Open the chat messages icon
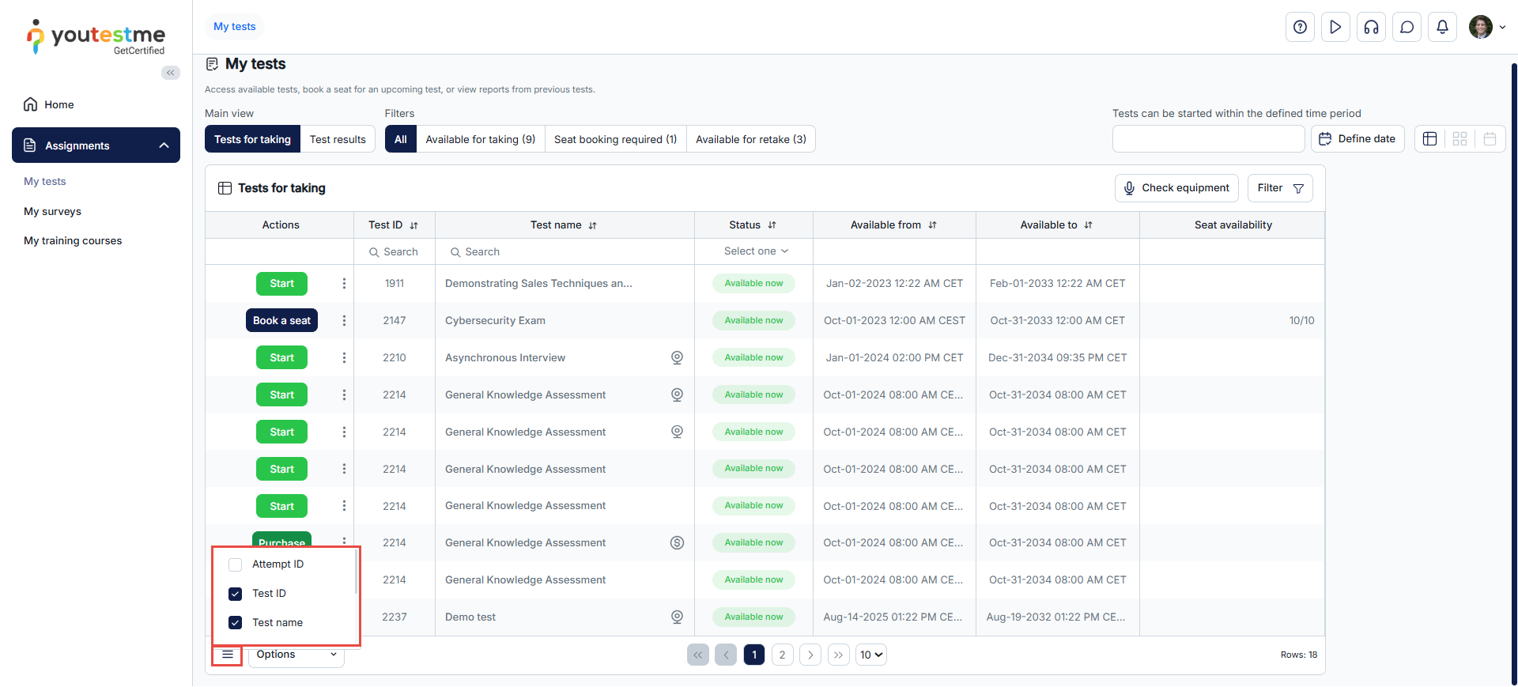 coord(1407,27)
